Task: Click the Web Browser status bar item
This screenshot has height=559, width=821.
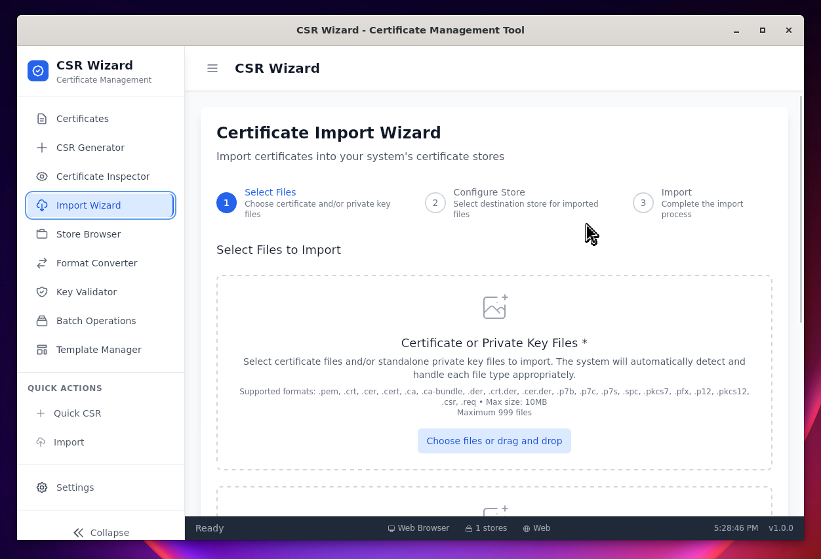Action: click(x=418, y=528)
